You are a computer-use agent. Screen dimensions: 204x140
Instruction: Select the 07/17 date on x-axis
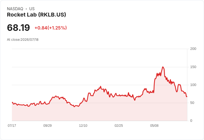pyautogui.click(x=12, y=126)
